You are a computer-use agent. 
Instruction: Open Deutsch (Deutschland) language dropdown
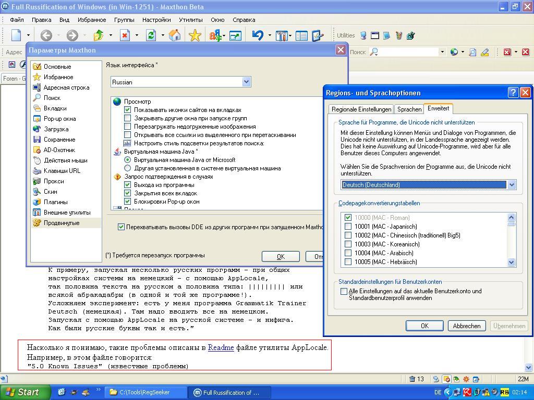512,185
